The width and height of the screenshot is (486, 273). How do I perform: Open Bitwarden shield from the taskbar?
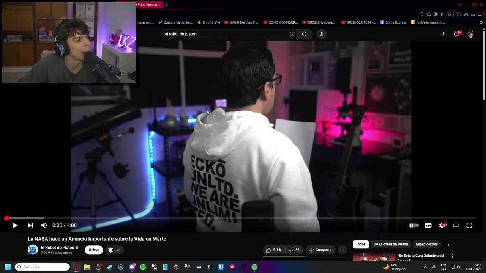pos(221,267)
